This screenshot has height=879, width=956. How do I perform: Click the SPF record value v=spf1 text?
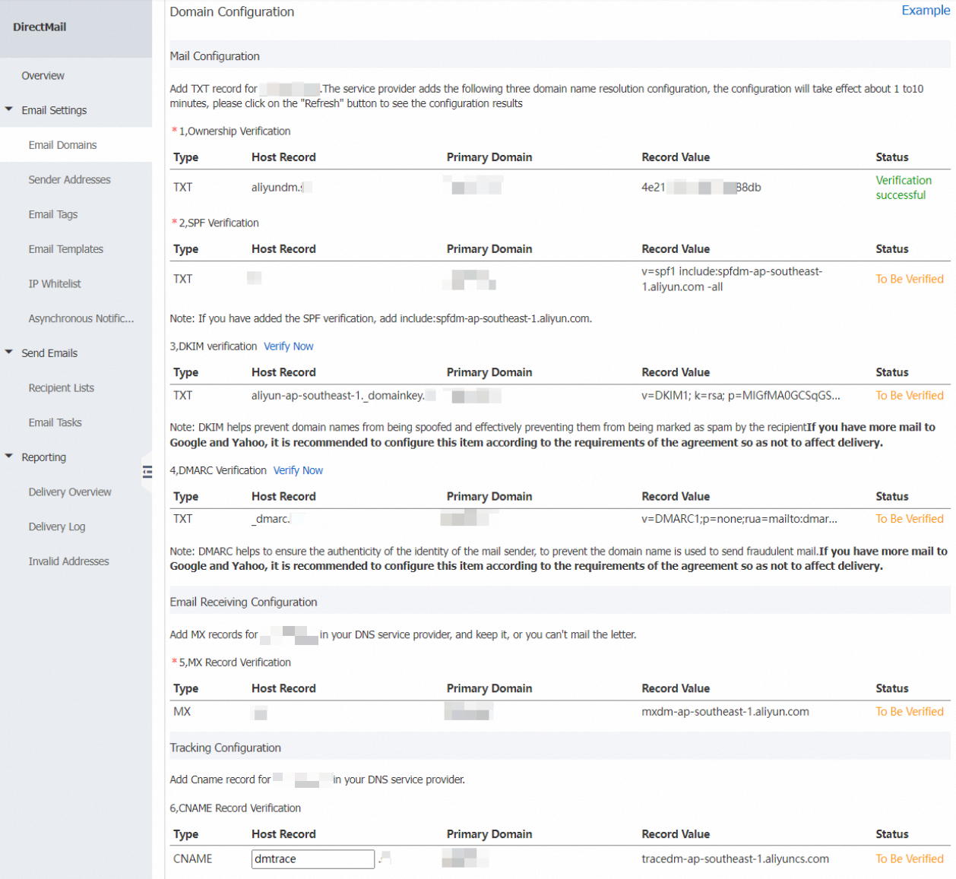pyautogui.click(x=732, y=280)
